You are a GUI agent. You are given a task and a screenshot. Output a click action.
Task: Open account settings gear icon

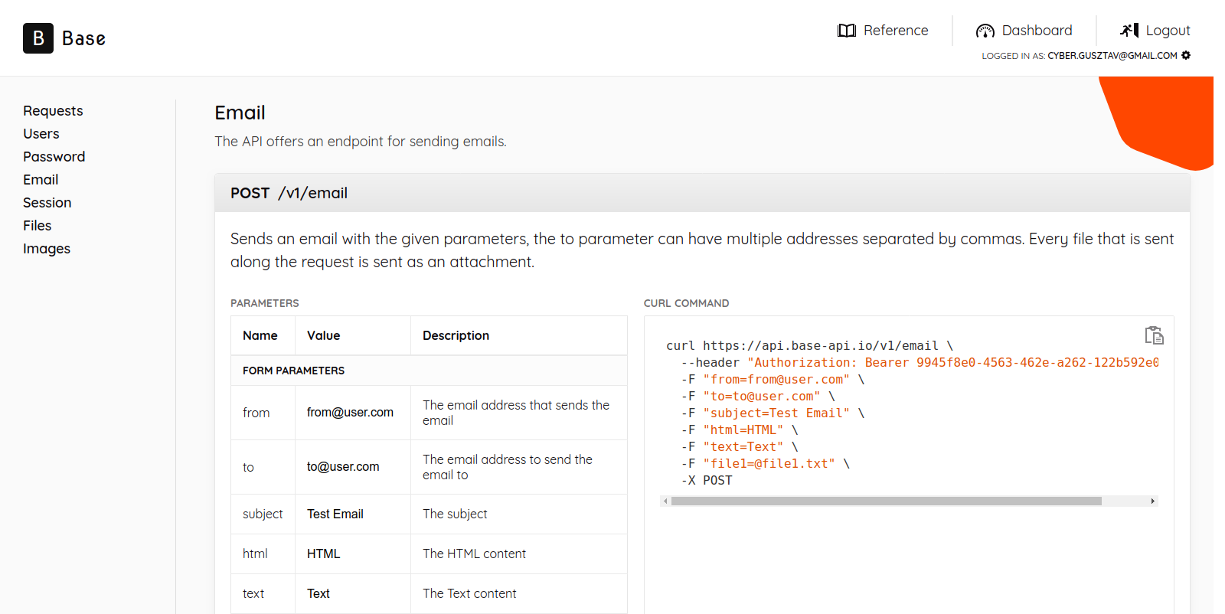pos(1186,55)
